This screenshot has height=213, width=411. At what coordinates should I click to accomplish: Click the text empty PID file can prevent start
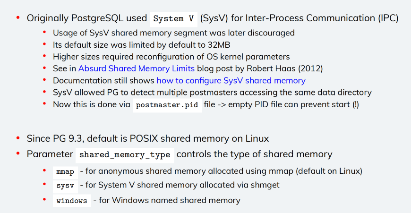point(289,104)
